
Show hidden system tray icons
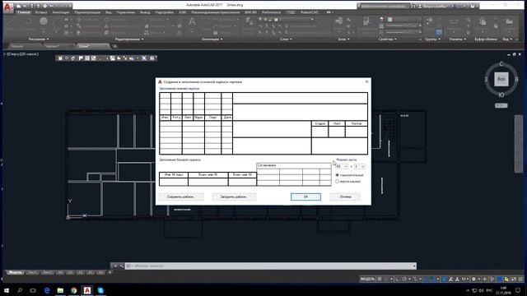pyautogui.click(x=468, y=290)
